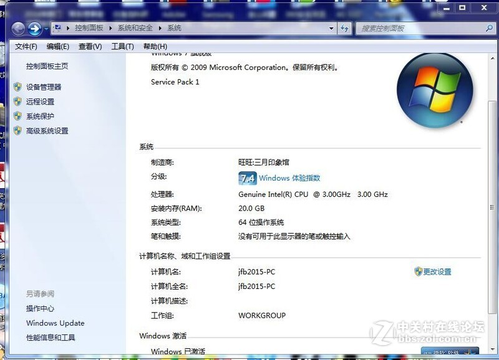Open Windows 体验指数 link

click(289, 178)
